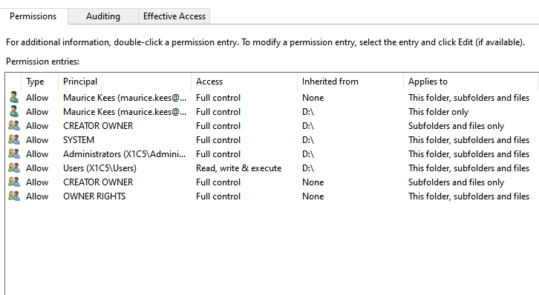Viewport: 539px width, 295px height.
Task: Click the Applies to column header
Action: 470,82
